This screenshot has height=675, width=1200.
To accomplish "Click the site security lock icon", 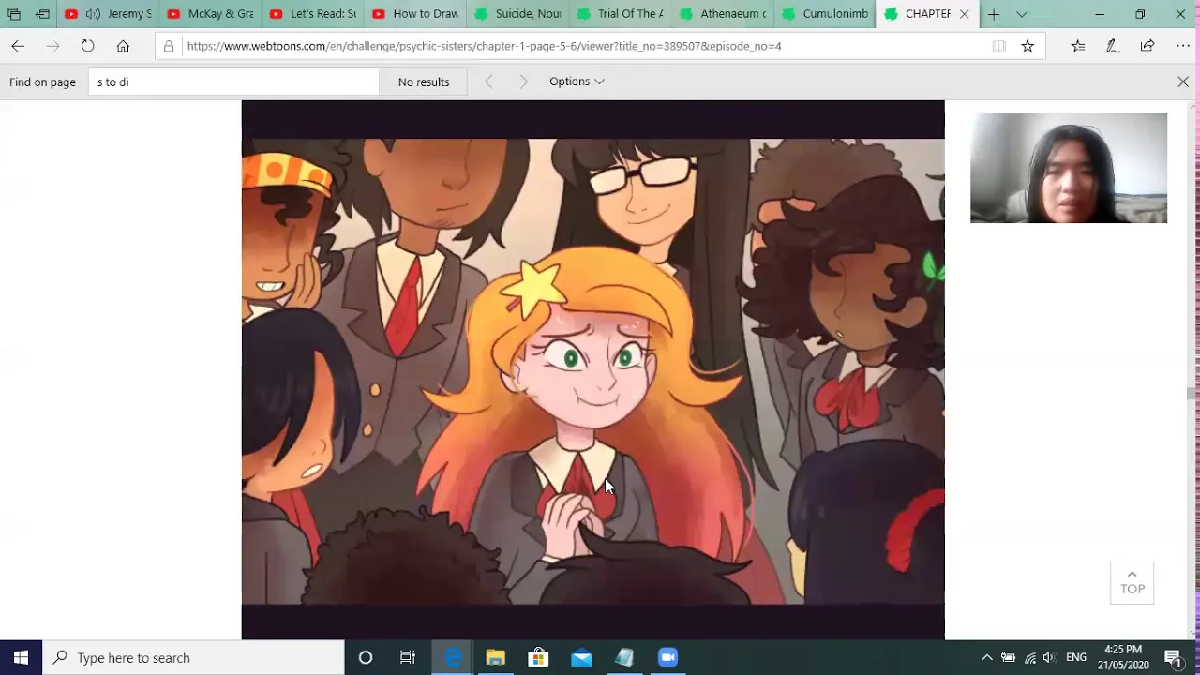I will pyautogui.click(x=169, y=46).
